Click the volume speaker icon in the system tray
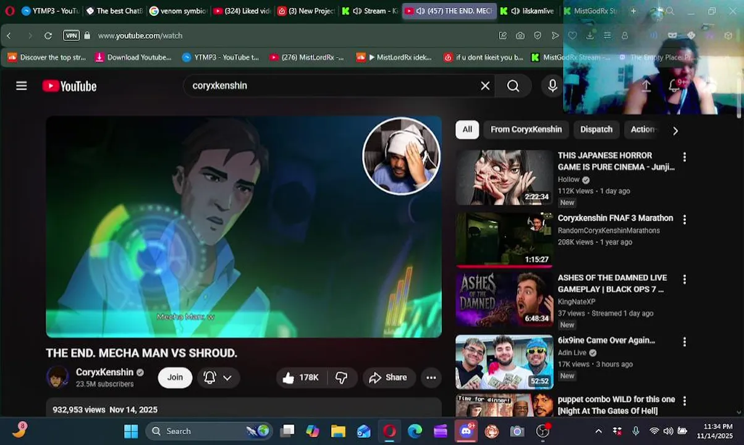The width and height of the screenshot is (744, 445). [668, 431]
